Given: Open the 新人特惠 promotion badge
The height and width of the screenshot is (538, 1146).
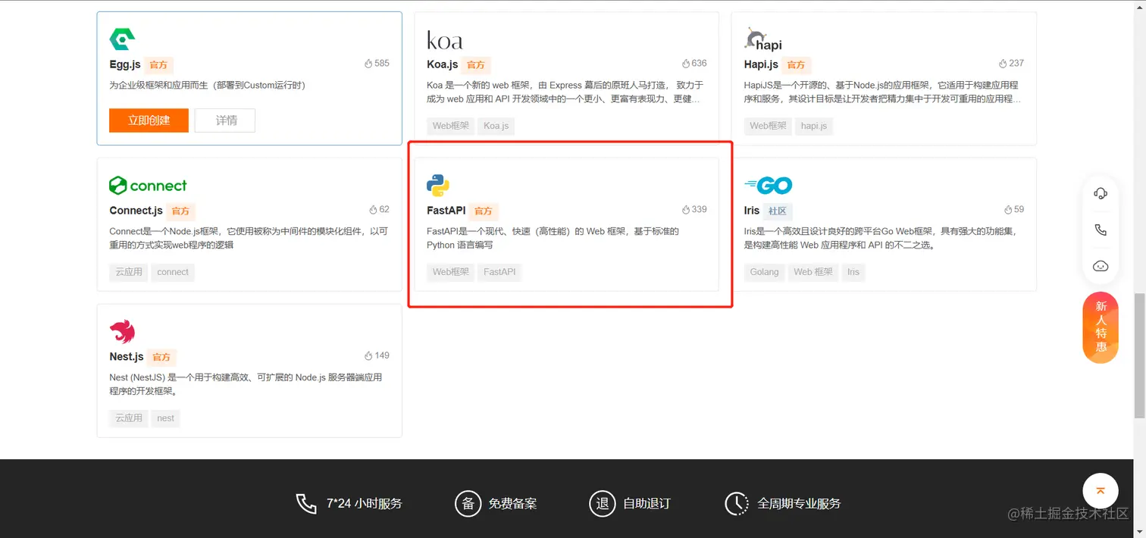Looking at the screenshot, I should pyautogui.click(x=1101, y=327).
